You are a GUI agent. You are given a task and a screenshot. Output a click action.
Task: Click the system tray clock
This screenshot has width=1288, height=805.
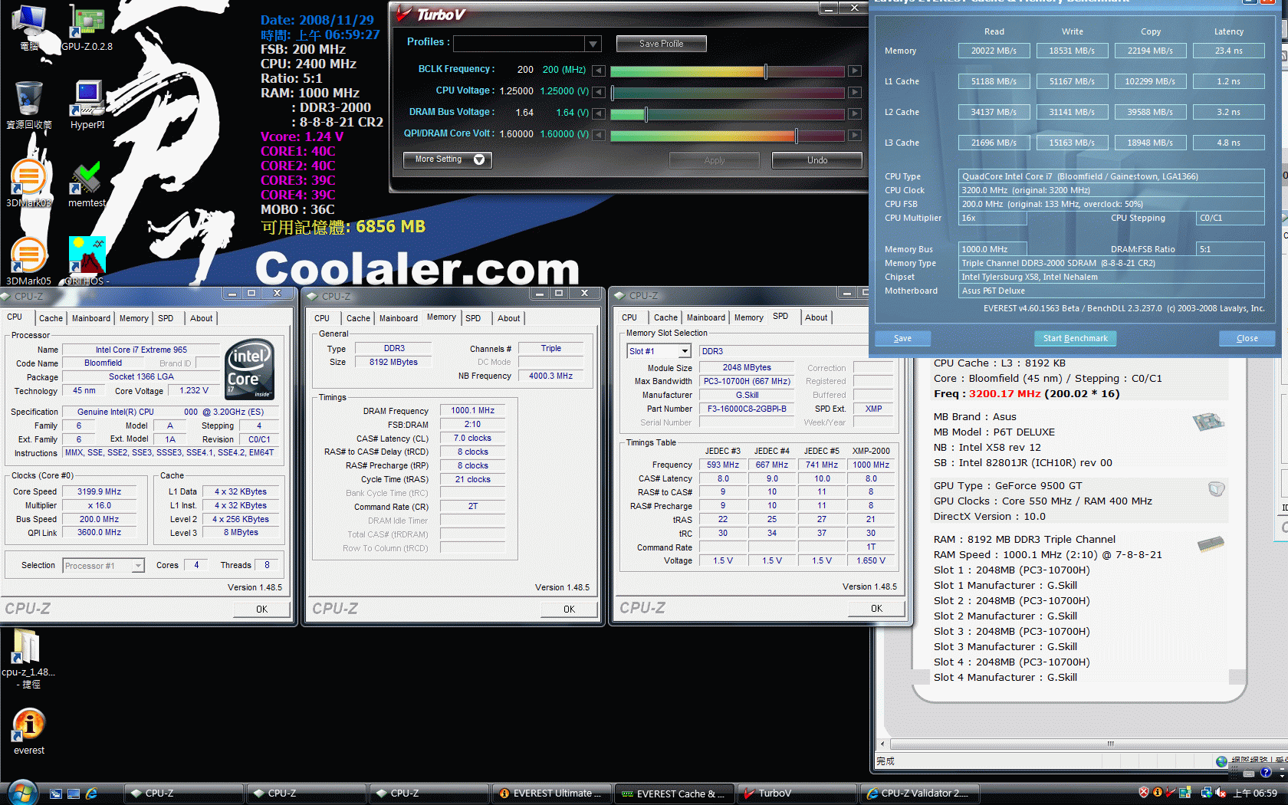click(1255, 793)
